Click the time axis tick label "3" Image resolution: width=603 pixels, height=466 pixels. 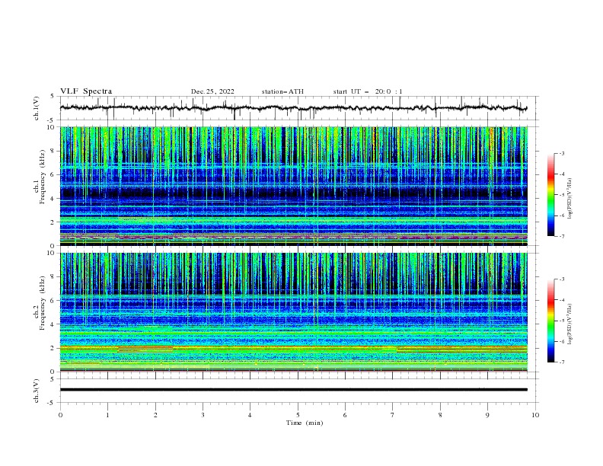tap(203, 415)
